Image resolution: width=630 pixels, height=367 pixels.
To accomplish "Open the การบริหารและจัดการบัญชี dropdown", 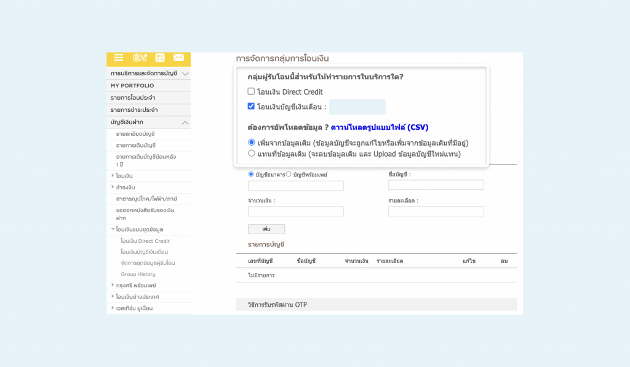I will 148,73.
